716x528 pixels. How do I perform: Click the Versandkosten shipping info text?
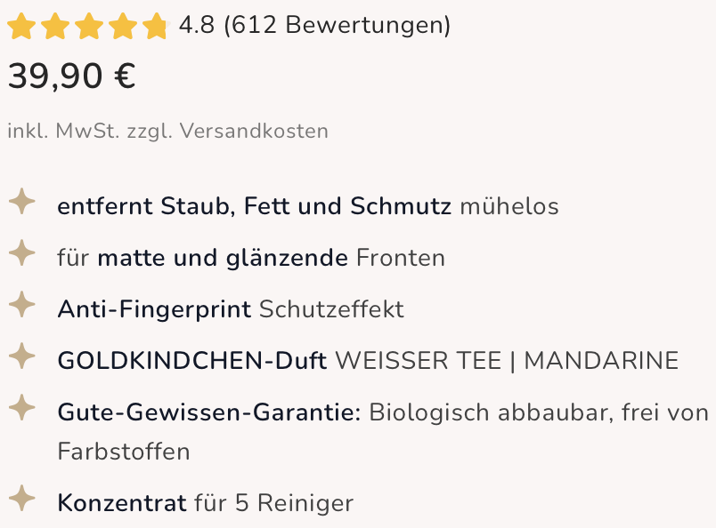tap(254, 132)
